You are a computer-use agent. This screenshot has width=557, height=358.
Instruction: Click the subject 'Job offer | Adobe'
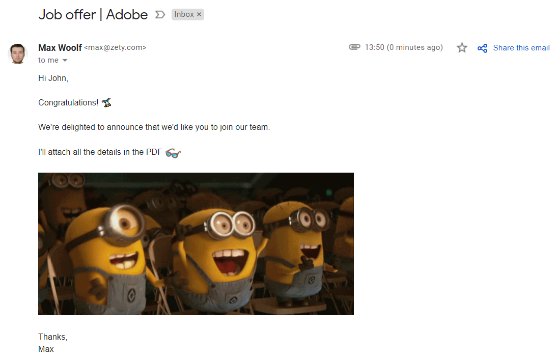(x=93, y=15)
